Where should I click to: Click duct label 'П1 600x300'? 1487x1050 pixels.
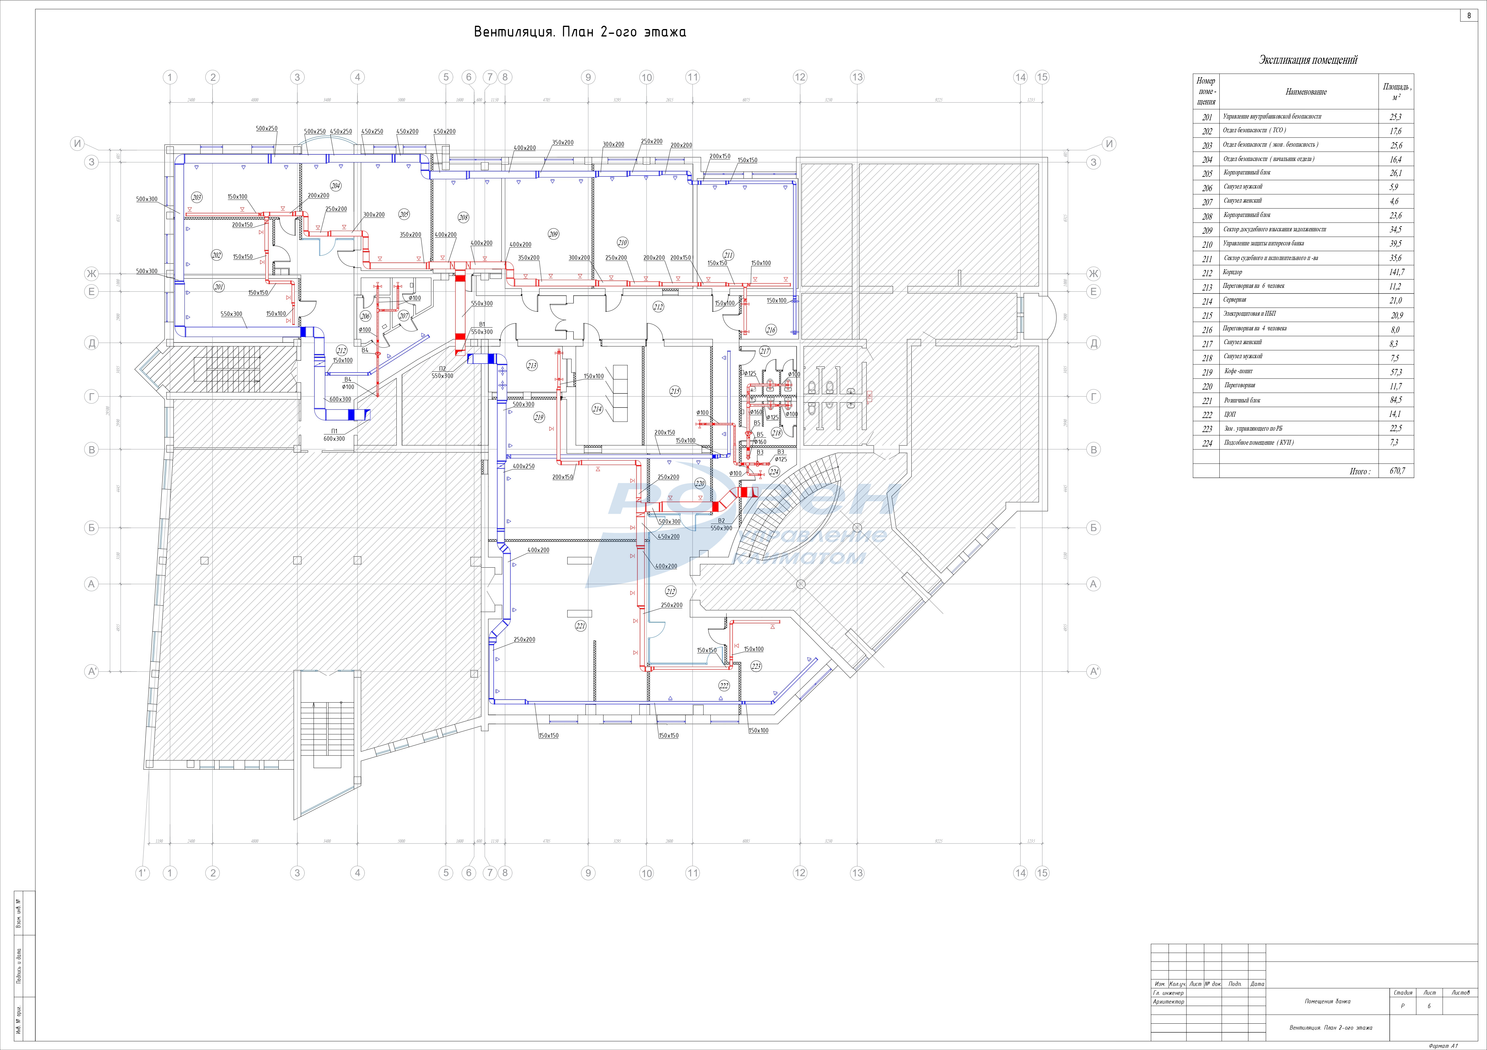pos(334,435)
